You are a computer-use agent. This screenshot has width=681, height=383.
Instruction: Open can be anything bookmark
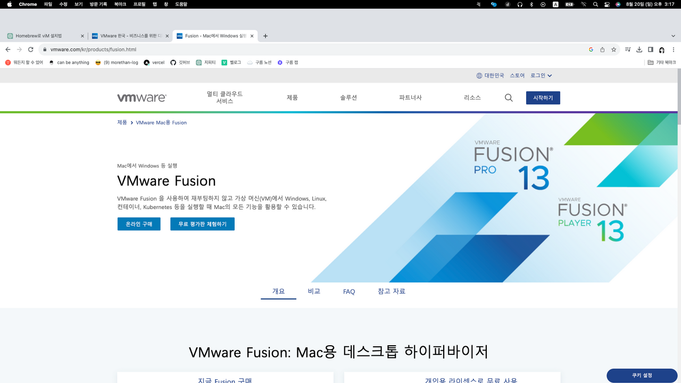pos(69,62)
